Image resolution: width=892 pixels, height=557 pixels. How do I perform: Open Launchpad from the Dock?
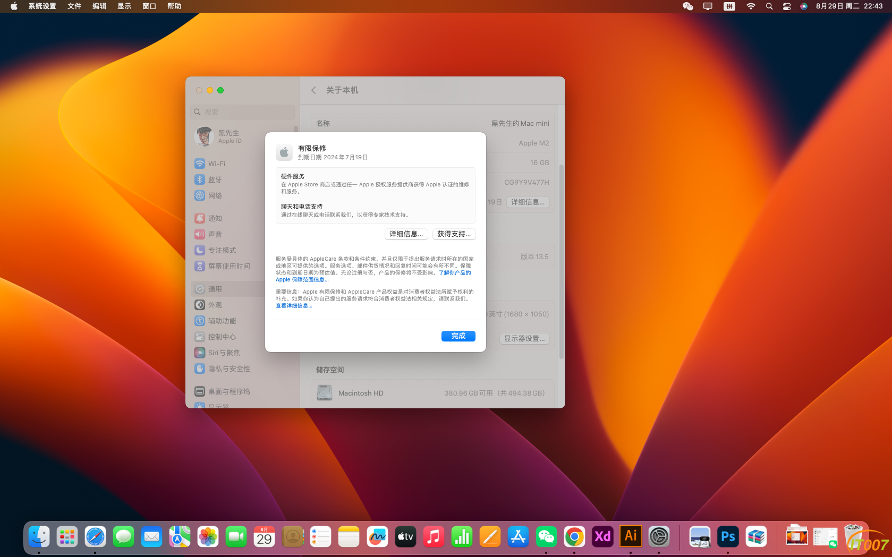67,537
